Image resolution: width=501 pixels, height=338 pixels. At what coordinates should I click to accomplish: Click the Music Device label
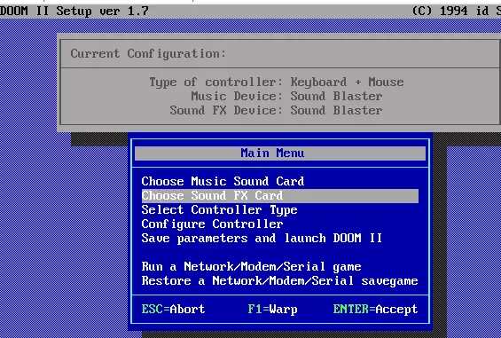point(237,96)
